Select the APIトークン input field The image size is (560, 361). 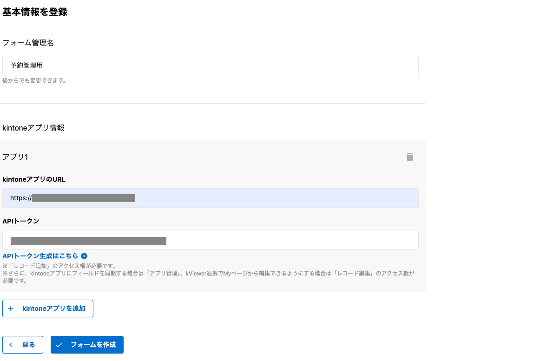coord(209,240)
